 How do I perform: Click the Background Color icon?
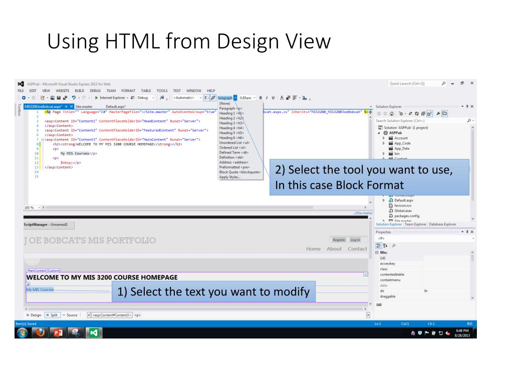[288, 97]
